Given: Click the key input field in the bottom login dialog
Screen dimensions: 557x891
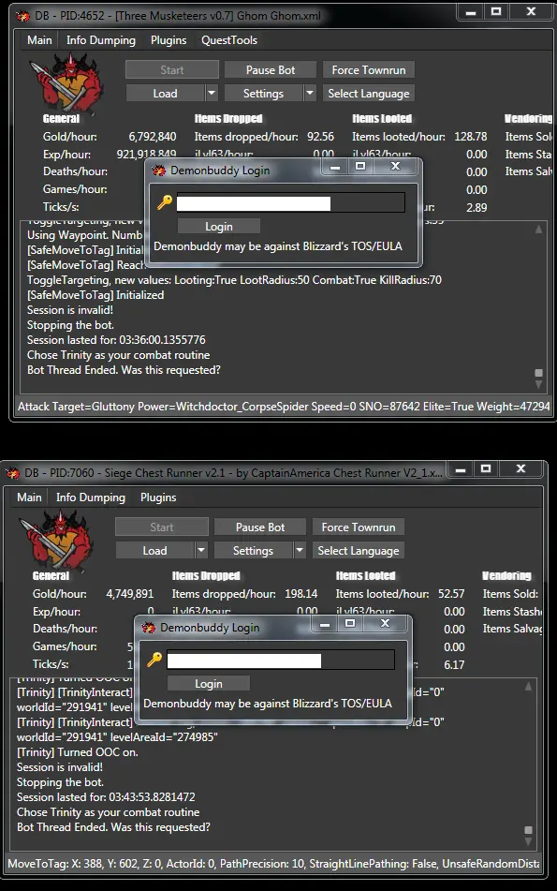Looking at the screenshot, I should click(281, 661).
